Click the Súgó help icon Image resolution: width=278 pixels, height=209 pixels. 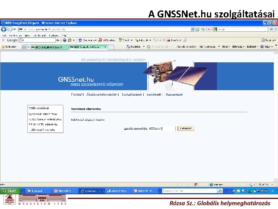pyautogui.click(x=262, y=47)
